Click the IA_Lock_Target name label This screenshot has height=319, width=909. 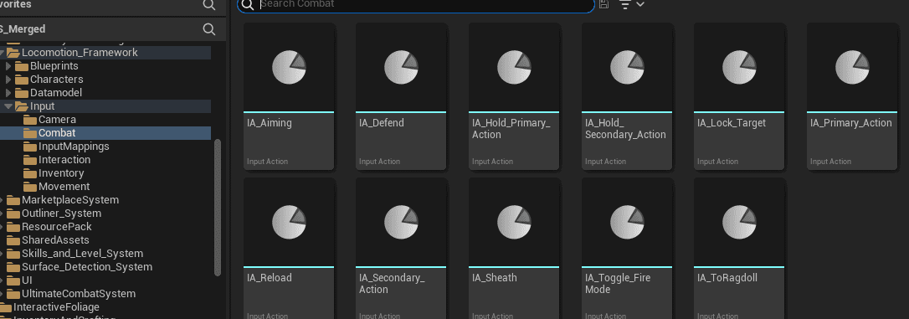pyautogui.click(x=732, y=123)
